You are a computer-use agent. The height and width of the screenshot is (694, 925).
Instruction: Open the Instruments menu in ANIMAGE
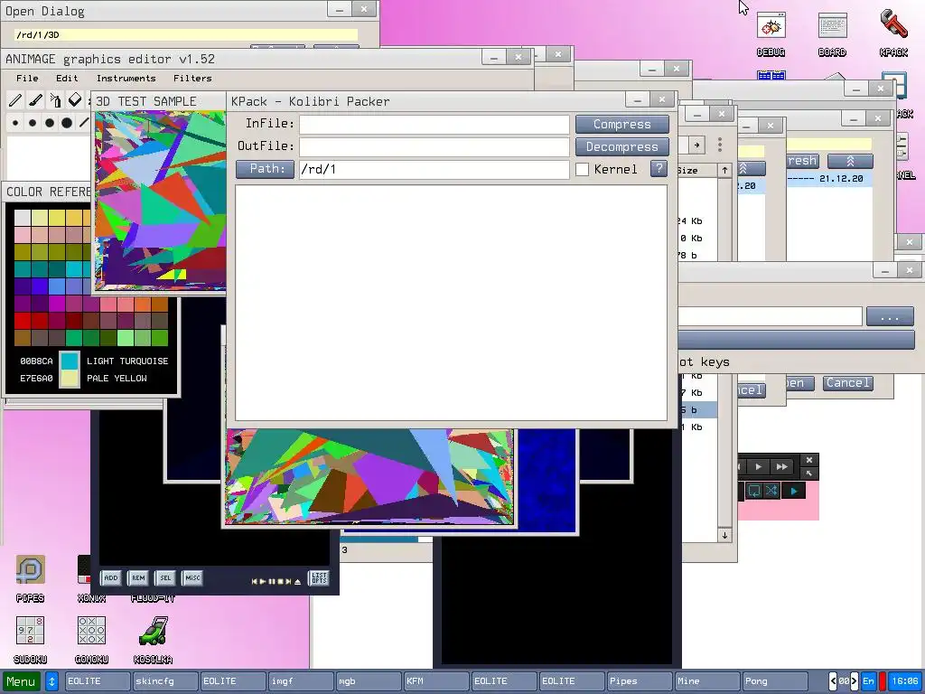point(126,78)
